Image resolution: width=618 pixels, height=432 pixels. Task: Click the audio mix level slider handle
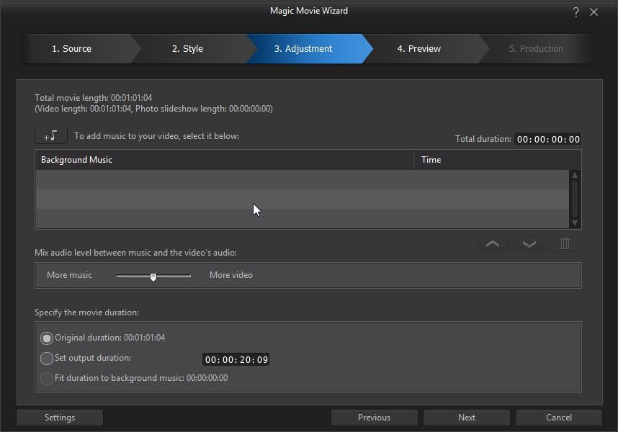coord(153,276)
